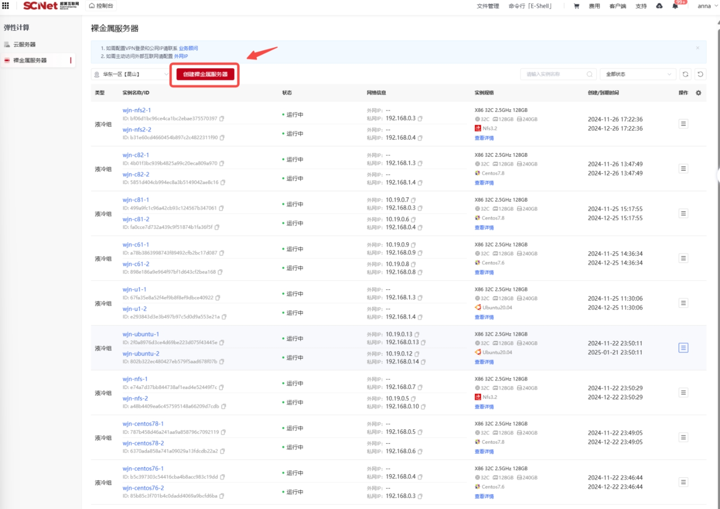This screenshot has height=509, width=720.
Task: Copy private IP 192.168.0.13 of wjn-ubuntu-1
Action: pos(423,343)
